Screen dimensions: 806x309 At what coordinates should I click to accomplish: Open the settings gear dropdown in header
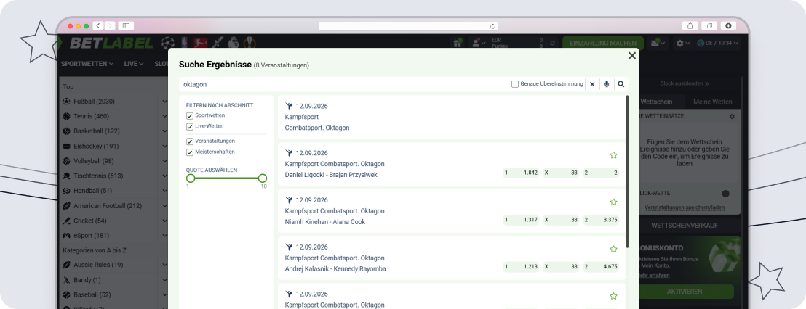(683, 44)
